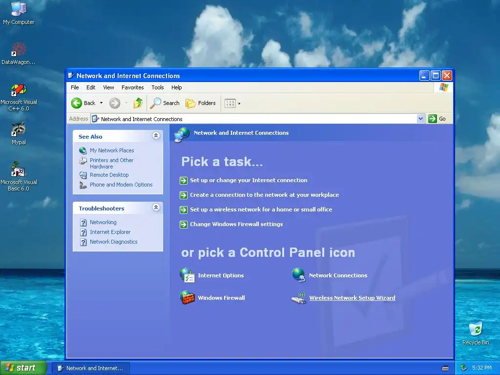Open Phone and Modem Options link
The height and width of the screenshot is (375, 500).
[121, 185]
